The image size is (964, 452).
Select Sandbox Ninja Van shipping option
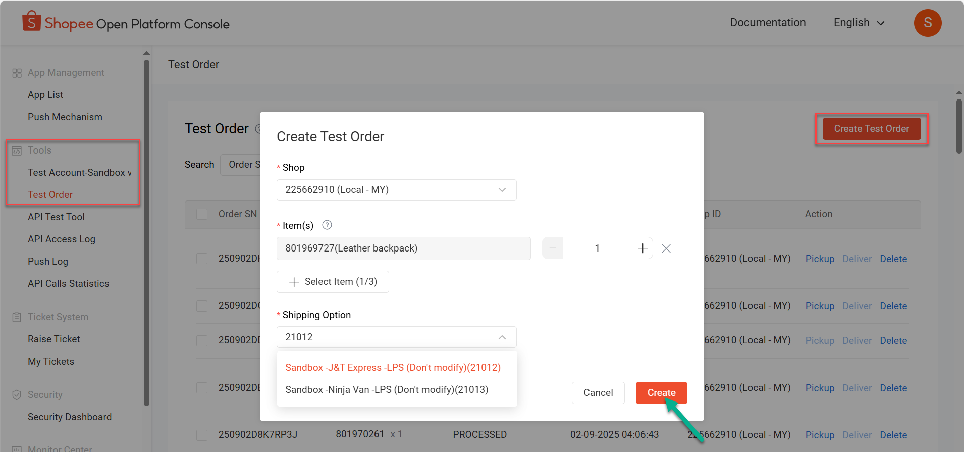387,390
